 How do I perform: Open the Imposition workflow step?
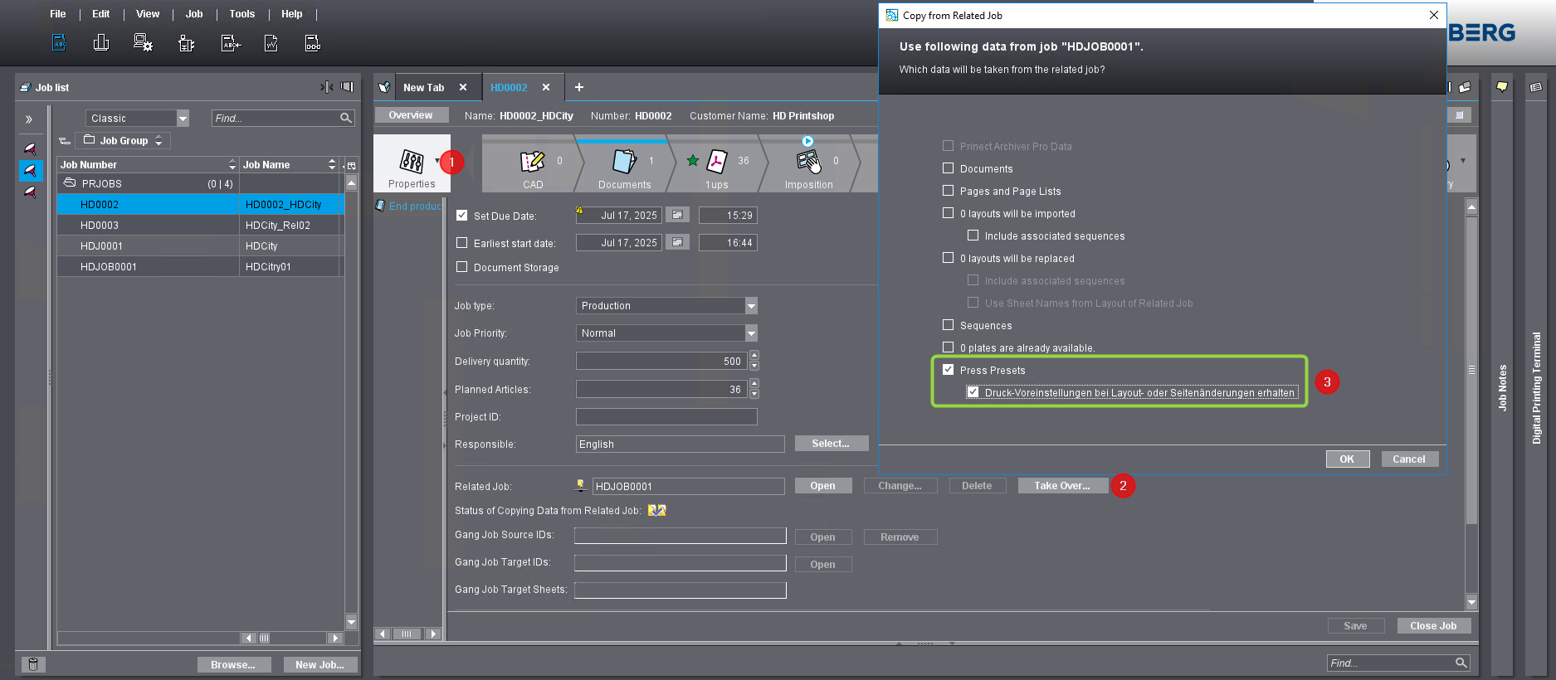[x=808, y=163]
